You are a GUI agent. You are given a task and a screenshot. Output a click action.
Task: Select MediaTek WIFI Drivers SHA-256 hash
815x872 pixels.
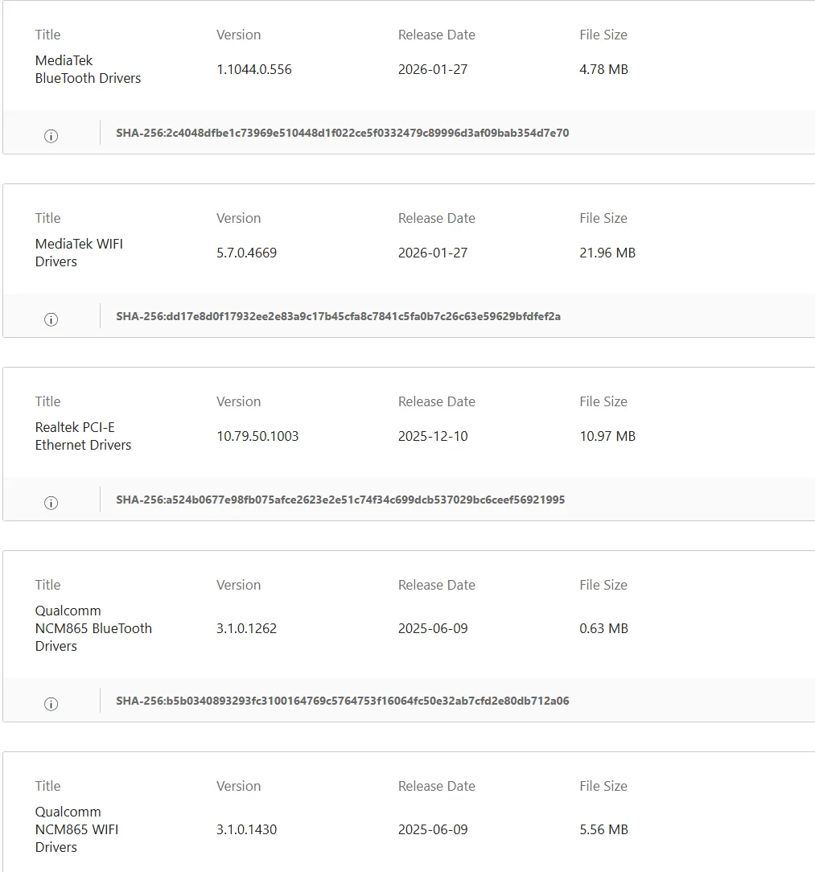click(x=338, y=316)
